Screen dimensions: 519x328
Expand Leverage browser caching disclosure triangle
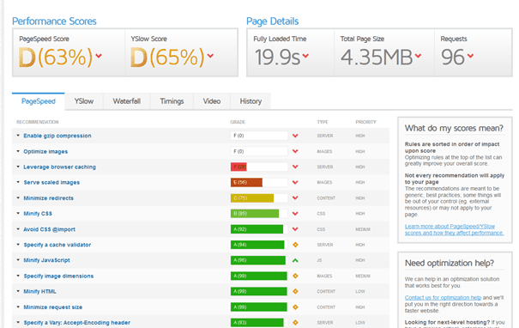tap(18, 167)
